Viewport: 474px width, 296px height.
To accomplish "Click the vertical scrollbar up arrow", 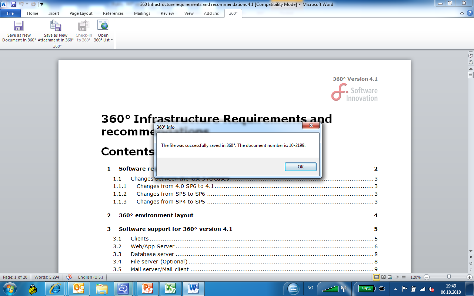I will (471, 68).
